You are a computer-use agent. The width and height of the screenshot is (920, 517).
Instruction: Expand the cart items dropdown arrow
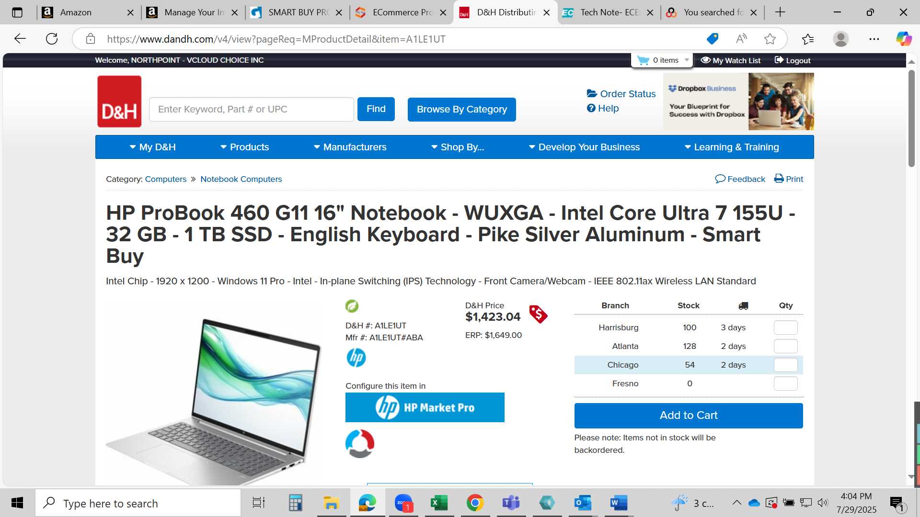click(x=687, y=60)
